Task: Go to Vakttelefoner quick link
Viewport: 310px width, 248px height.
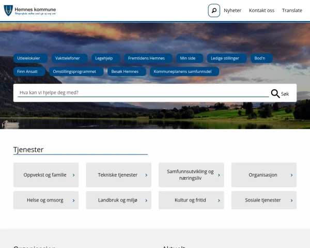Action: click(68, 58)
